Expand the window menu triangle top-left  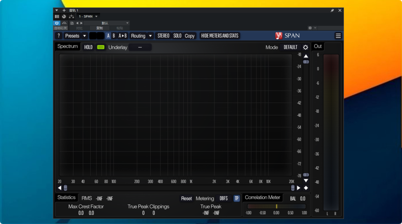pos(57,11)
